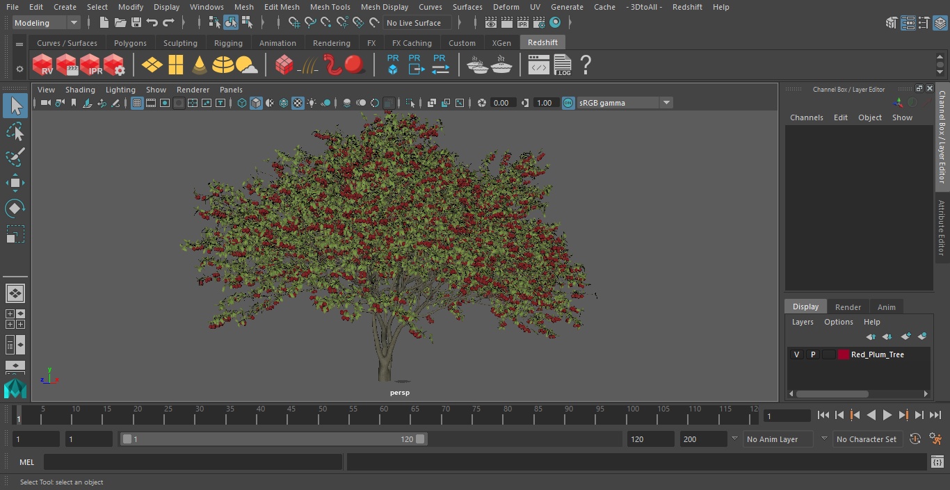Click the auto keyframe icon
The height and width of the screenshot is (490, 950).
[915, 439]
